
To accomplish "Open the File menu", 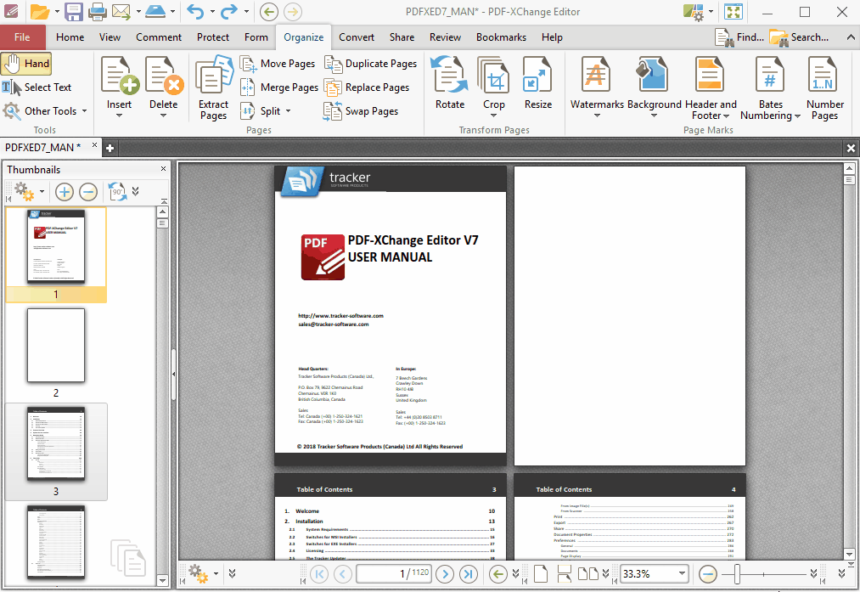I will [x=22, y=37].
